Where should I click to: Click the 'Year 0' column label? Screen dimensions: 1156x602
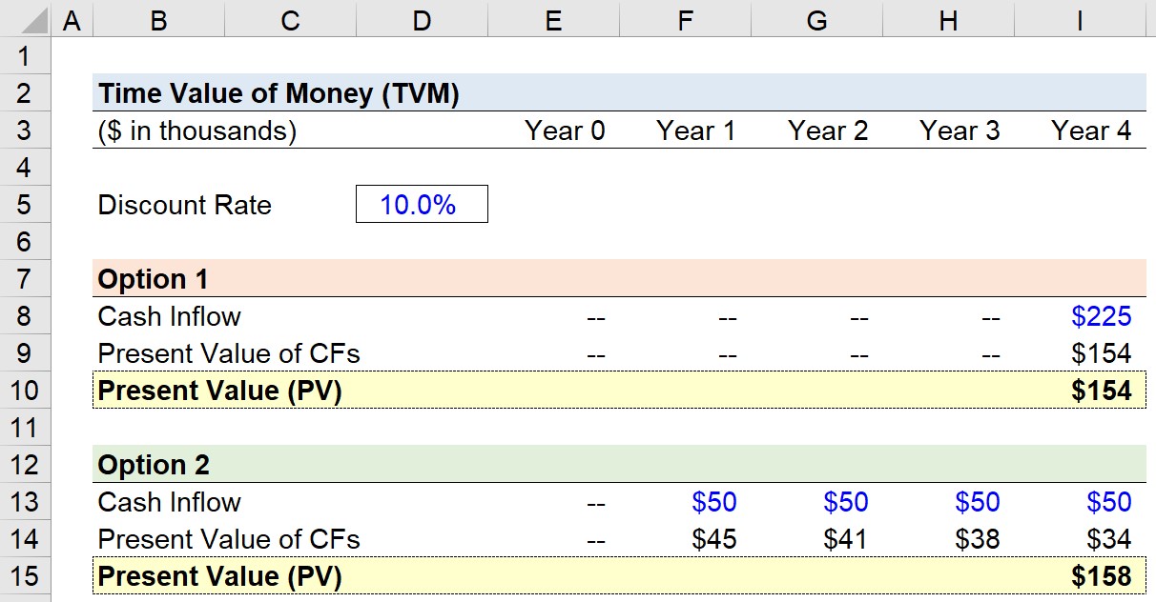click(565, 130)
